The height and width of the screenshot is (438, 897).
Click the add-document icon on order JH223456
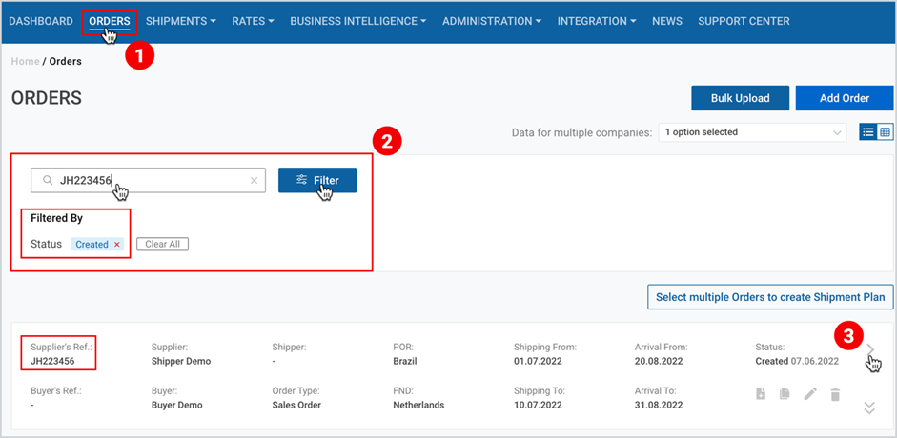pos(761,393)
